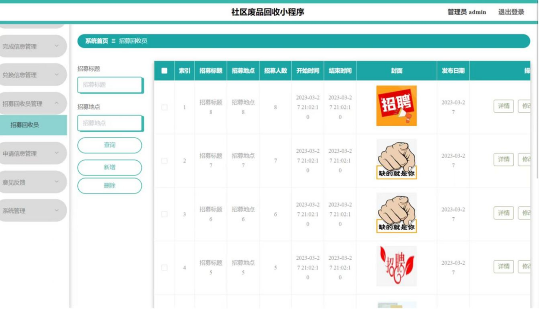
Task: Tick the checkbox for row 1
Action: click(164, 107)
